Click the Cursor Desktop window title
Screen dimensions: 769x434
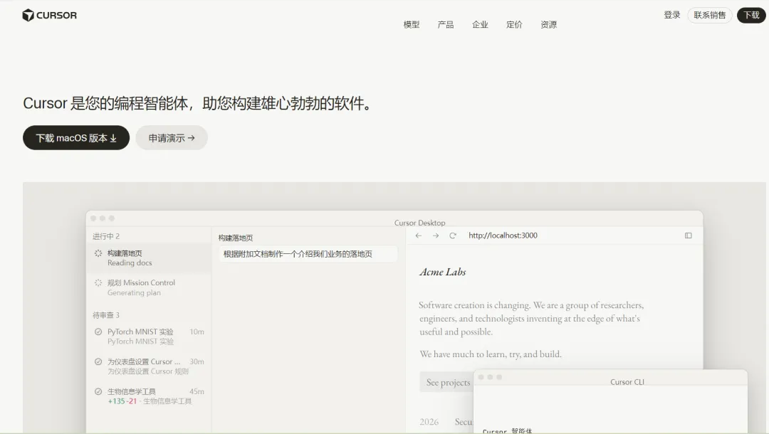[x=420, y=223]
